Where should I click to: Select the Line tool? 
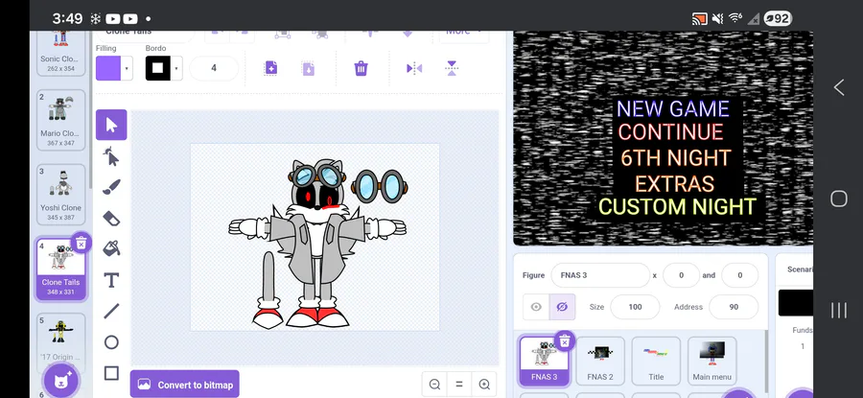point(111,311)
